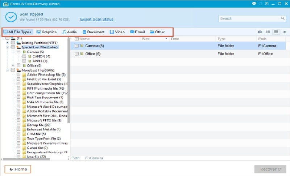
Task: Click the F: drive icon in tree
Action: click(13, 38)
